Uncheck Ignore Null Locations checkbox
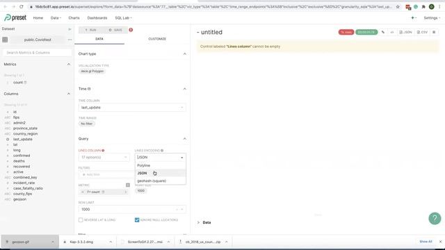Viewport: 445px width, 250px height. [137, 220]
